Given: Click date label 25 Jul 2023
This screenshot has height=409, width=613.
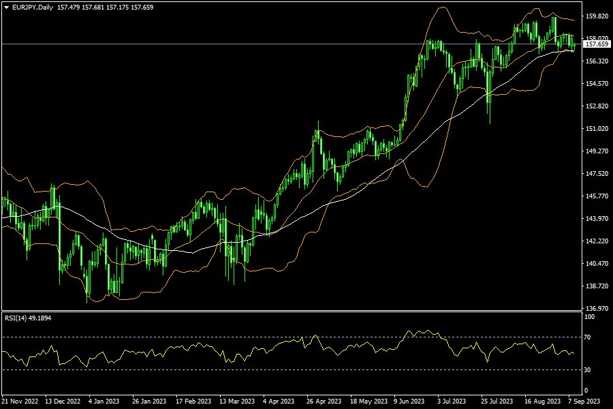Looking at the screenshot, I should [x=497, y=402].
